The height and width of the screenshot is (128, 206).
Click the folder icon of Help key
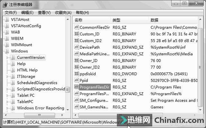click(x=13, y=64)
